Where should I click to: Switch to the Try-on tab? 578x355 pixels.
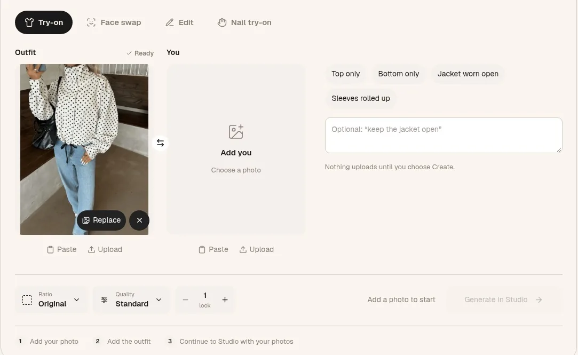click(44, 22)
